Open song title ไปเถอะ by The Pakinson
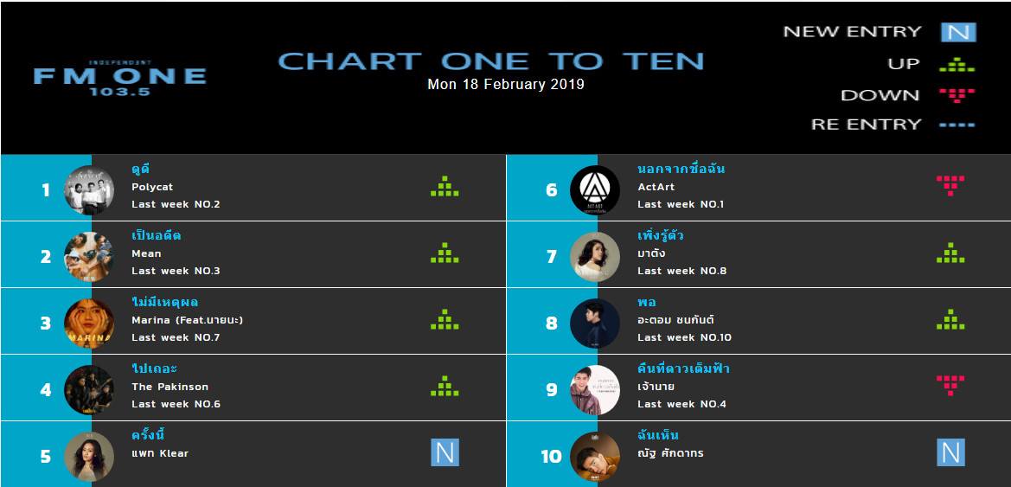1011x487 pixels. 154,369
